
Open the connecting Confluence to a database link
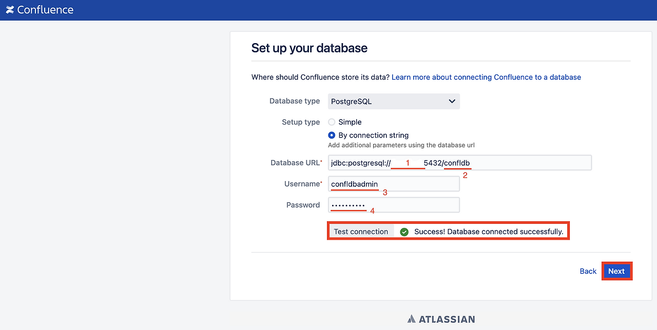(486, 77)
